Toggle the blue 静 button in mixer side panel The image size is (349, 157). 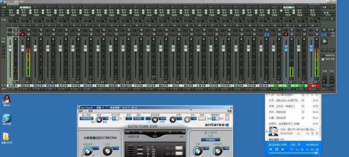click(324, 34)
